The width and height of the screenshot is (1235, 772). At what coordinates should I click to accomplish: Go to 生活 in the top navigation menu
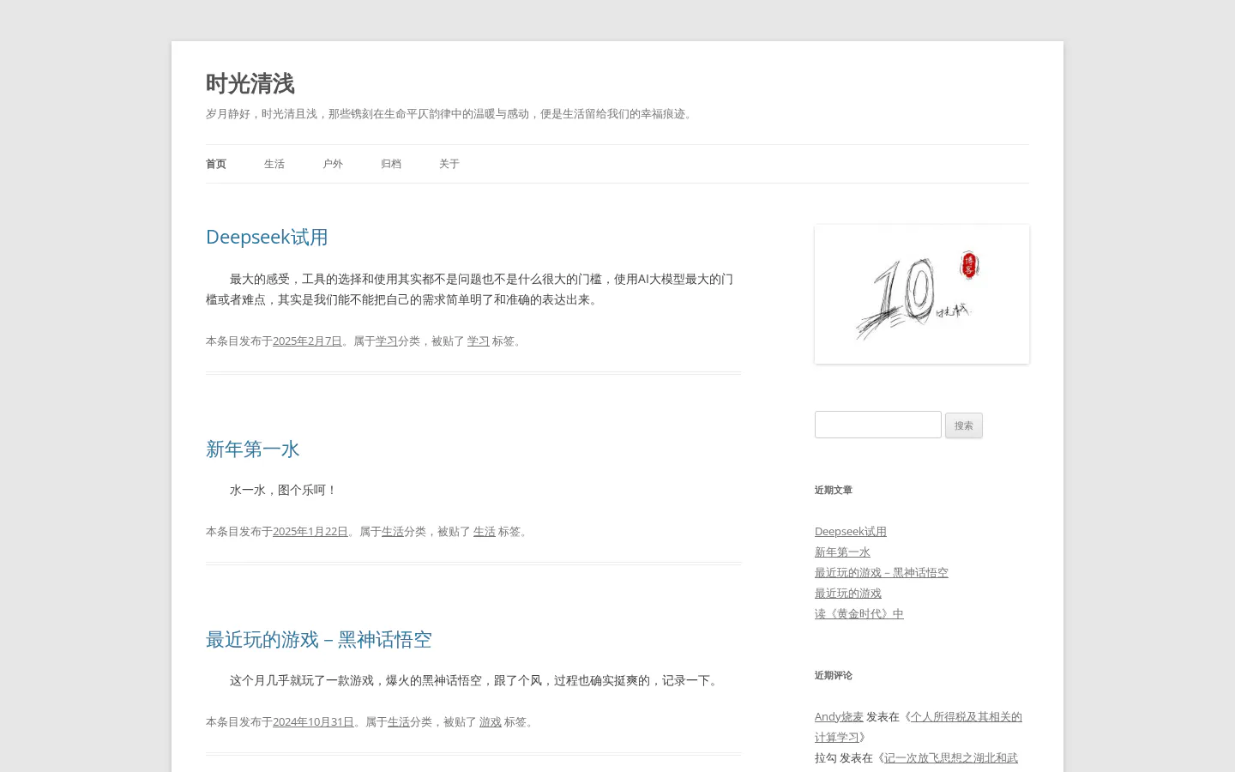(274, 164)
